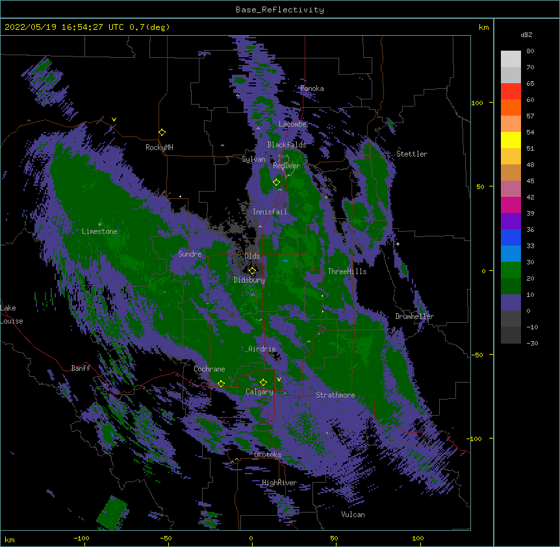Click the -50 tick label on bottom axis
This screenshot has height=547, width=560.
[x=166, y=538]
